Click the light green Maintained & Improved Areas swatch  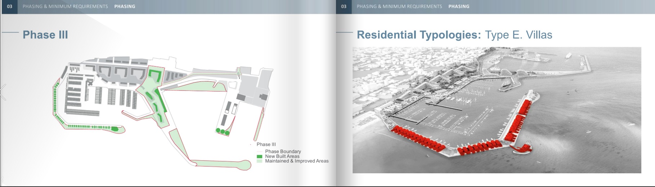coord(259,161)
